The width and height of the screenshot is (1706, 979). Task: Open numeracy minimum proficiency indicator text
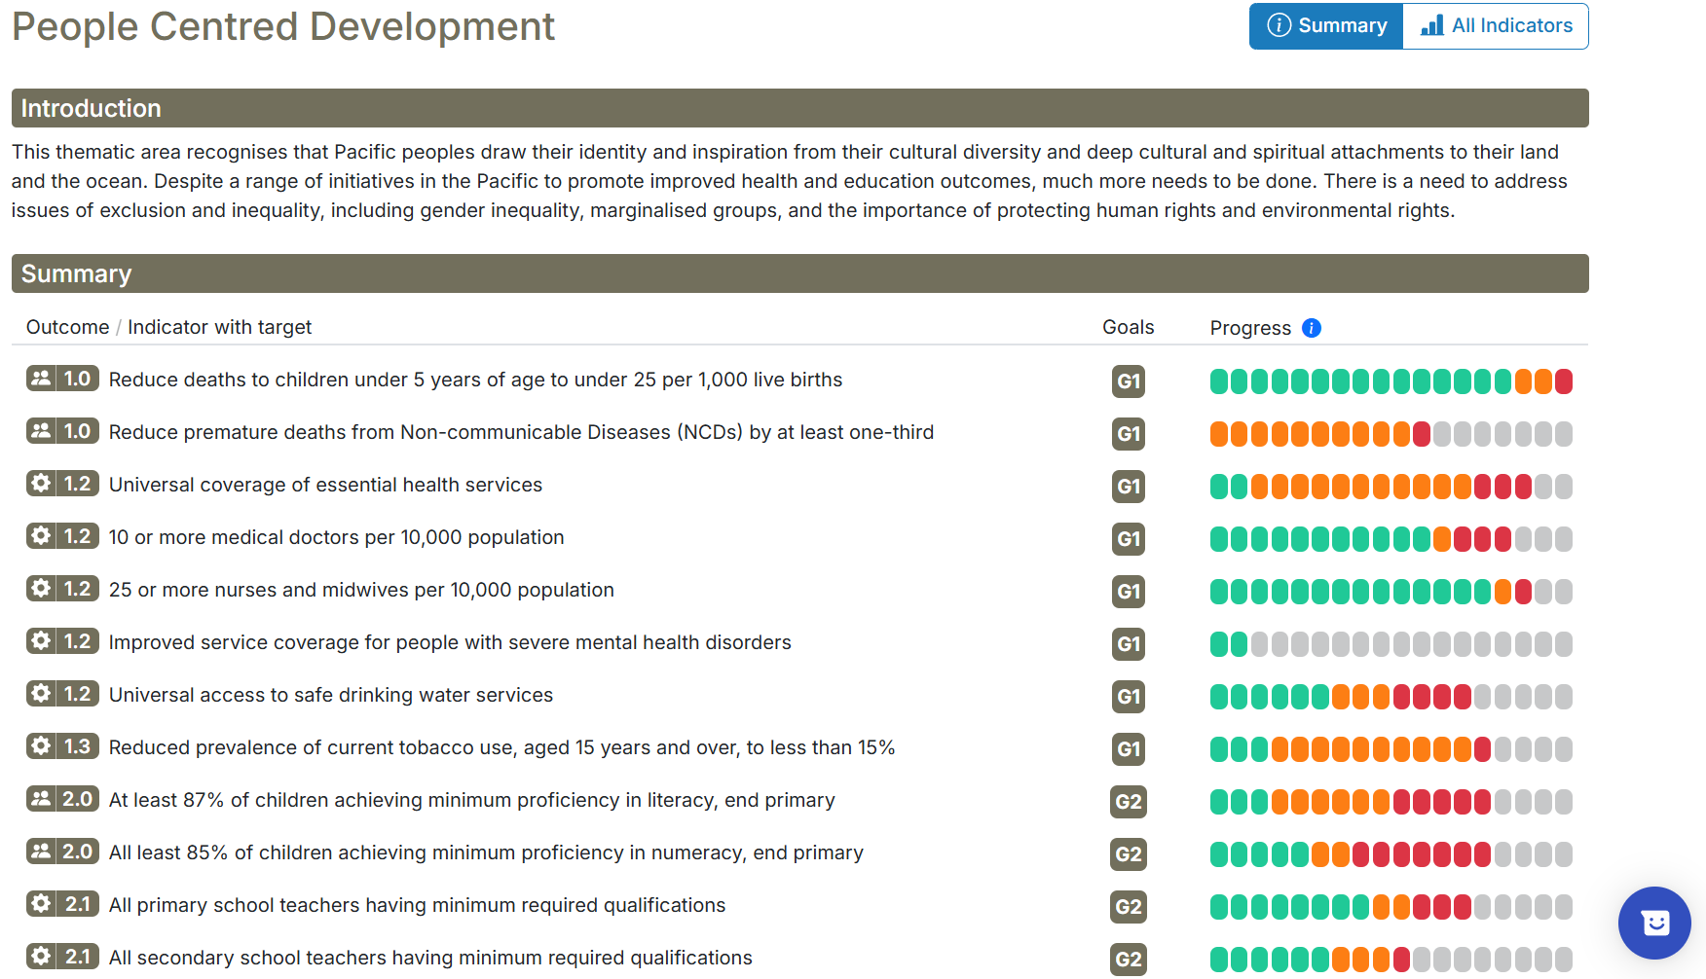pos(486,852)
